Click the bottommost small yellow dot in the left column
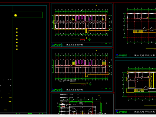 pyautogui.click(x=17, y=49)
